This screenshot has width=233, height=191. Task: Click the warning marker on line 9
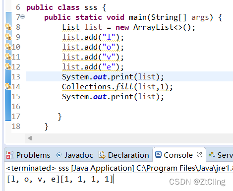tap(8, 37)
